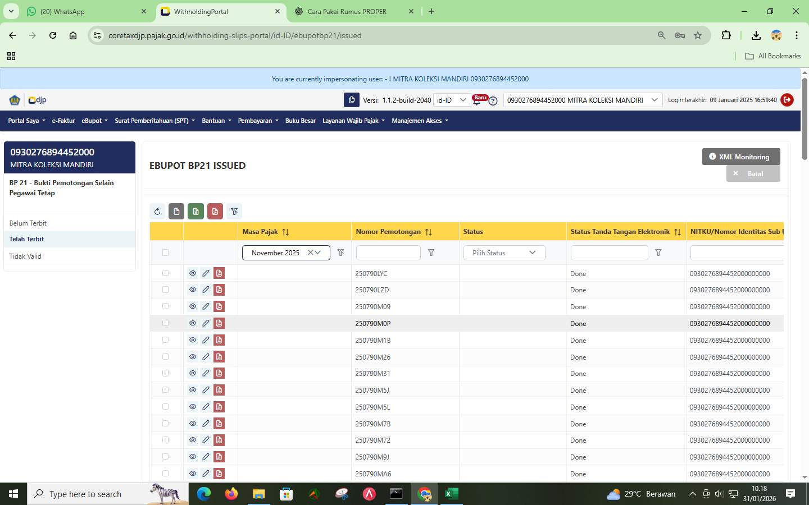The height and width of the screenshot is (505, 809).
Task: Edit slip 250790M09 using pencil icon
Action: pos(206,307)
